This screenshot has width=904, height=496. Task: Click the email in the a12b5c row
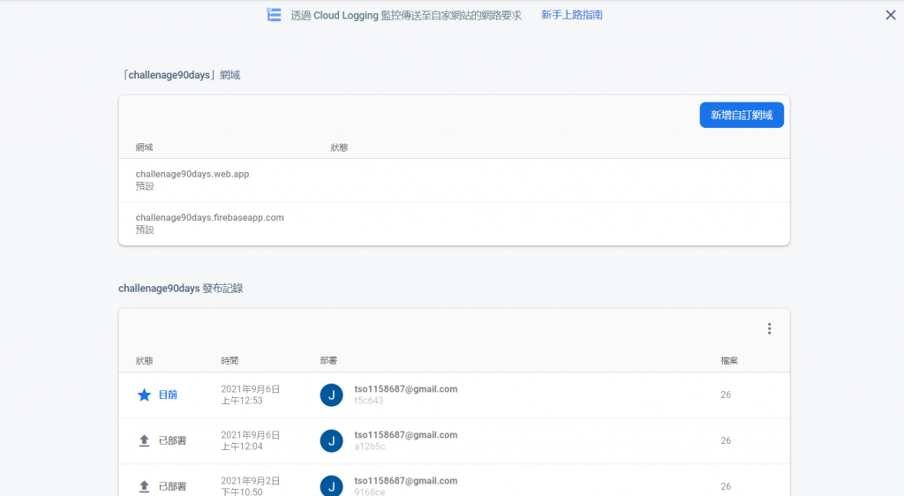tap(406, 435)
